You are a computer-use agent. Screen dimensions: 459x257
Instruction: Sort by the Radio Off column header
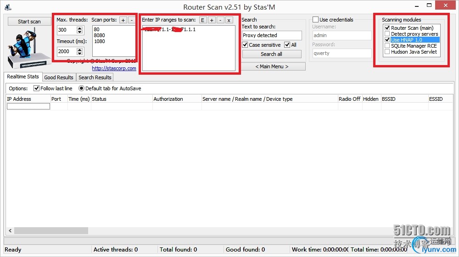click(x=350, y=99)
